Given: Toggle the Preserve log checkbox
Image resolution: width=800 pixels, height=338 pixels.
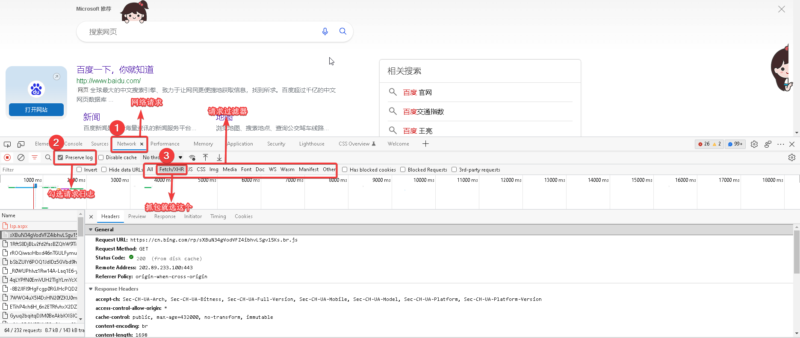Looking at the screenshot, I should coord(60,157).
